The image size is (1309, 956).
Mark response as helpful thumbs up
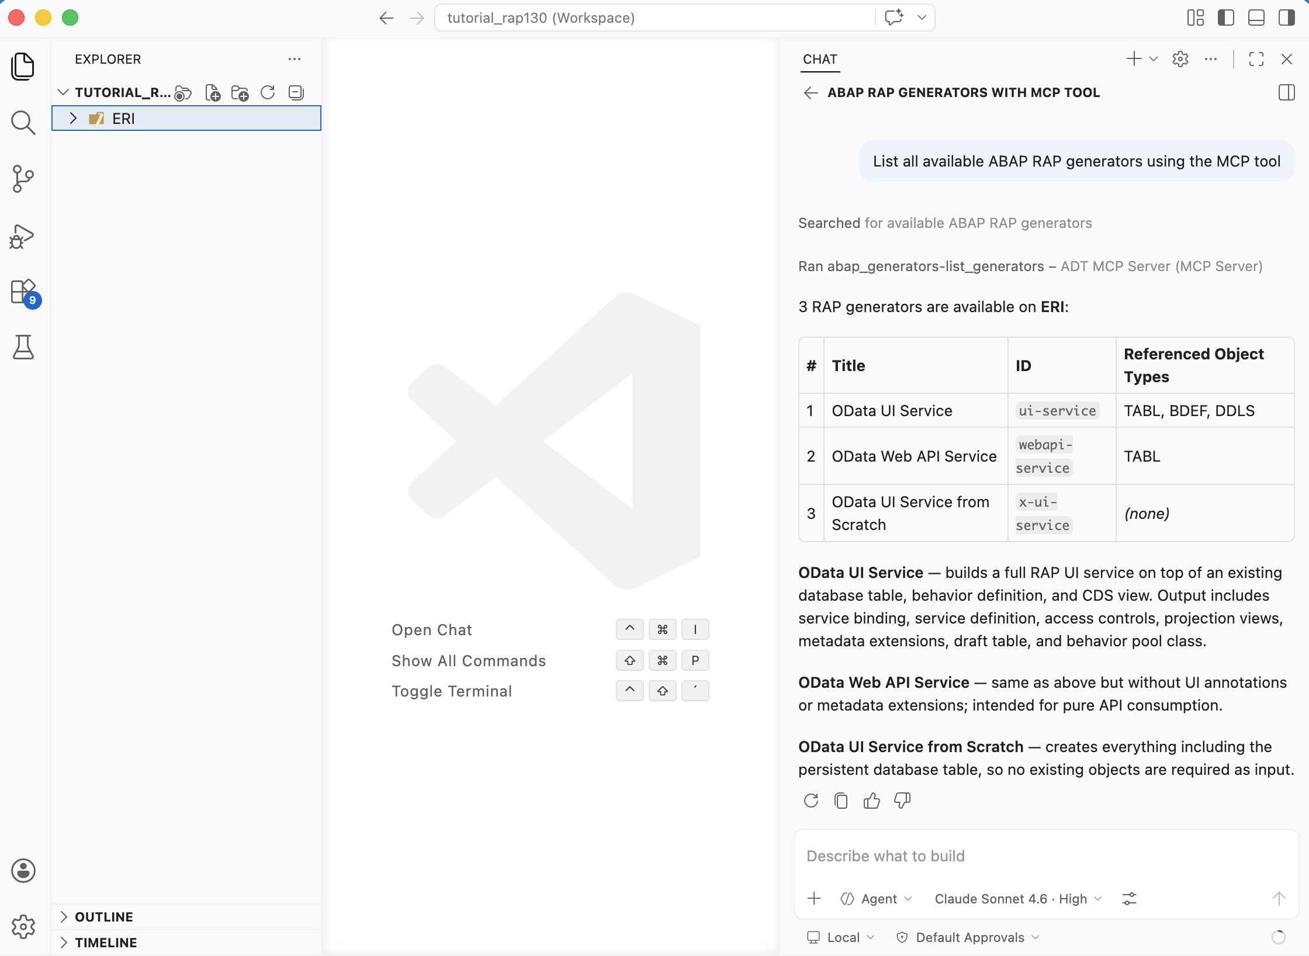(x=872, y=801)
